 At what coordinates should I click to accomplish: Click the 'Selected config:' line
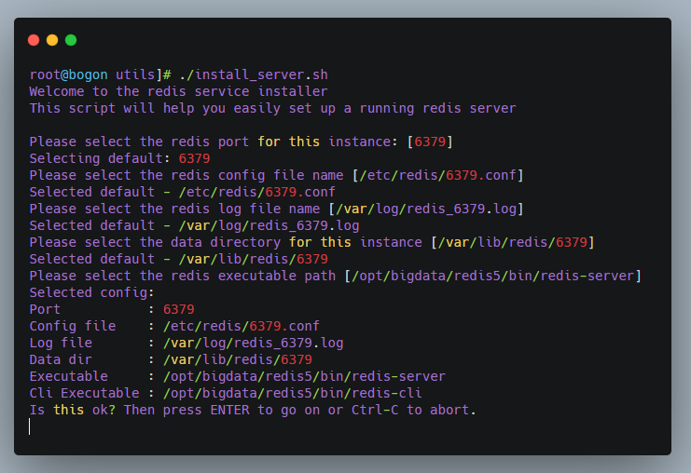tap(91, 292)
